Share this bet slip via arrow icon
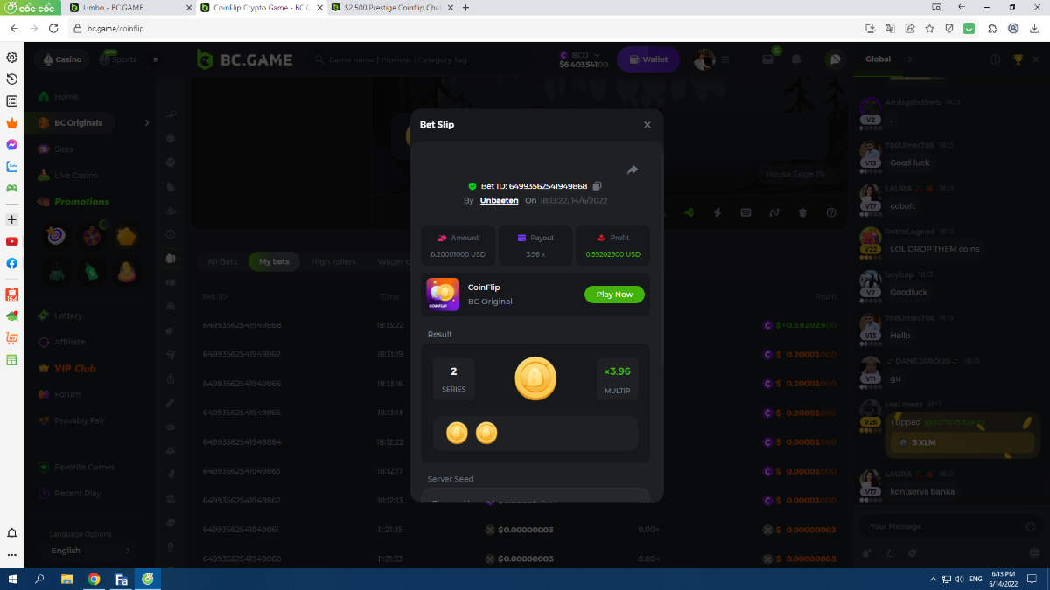Image resolution: width=1050 pixels, height=590 pixels. point(633,170)
